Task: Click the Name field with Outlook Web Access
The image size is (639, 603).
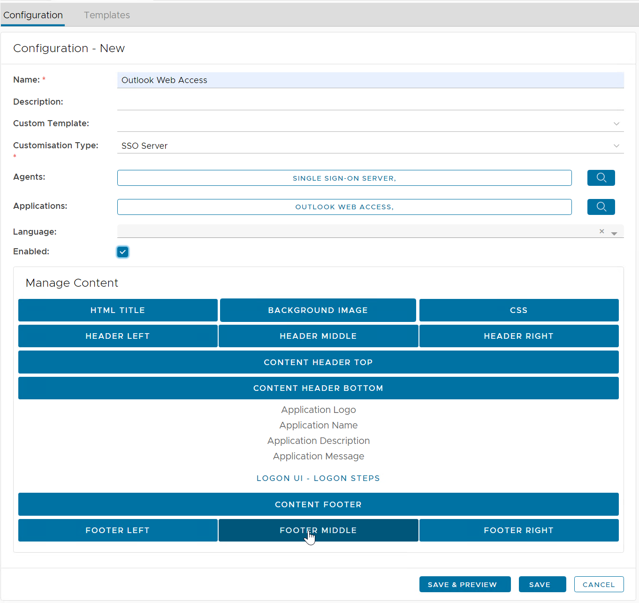Action: 370,80
